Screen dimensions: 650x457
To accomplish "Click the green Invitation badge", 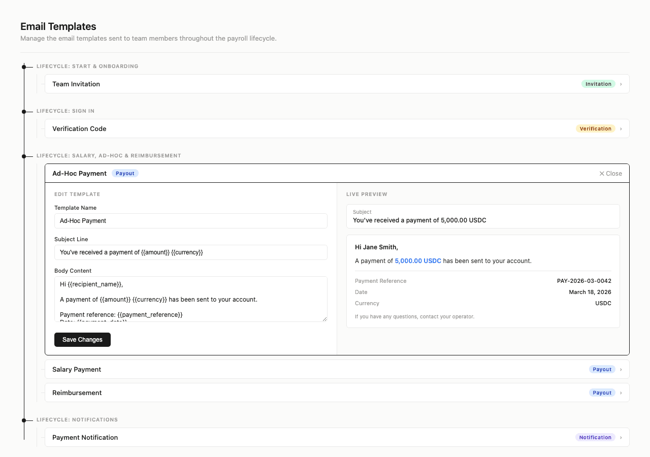I will click(x=598, y=84).
